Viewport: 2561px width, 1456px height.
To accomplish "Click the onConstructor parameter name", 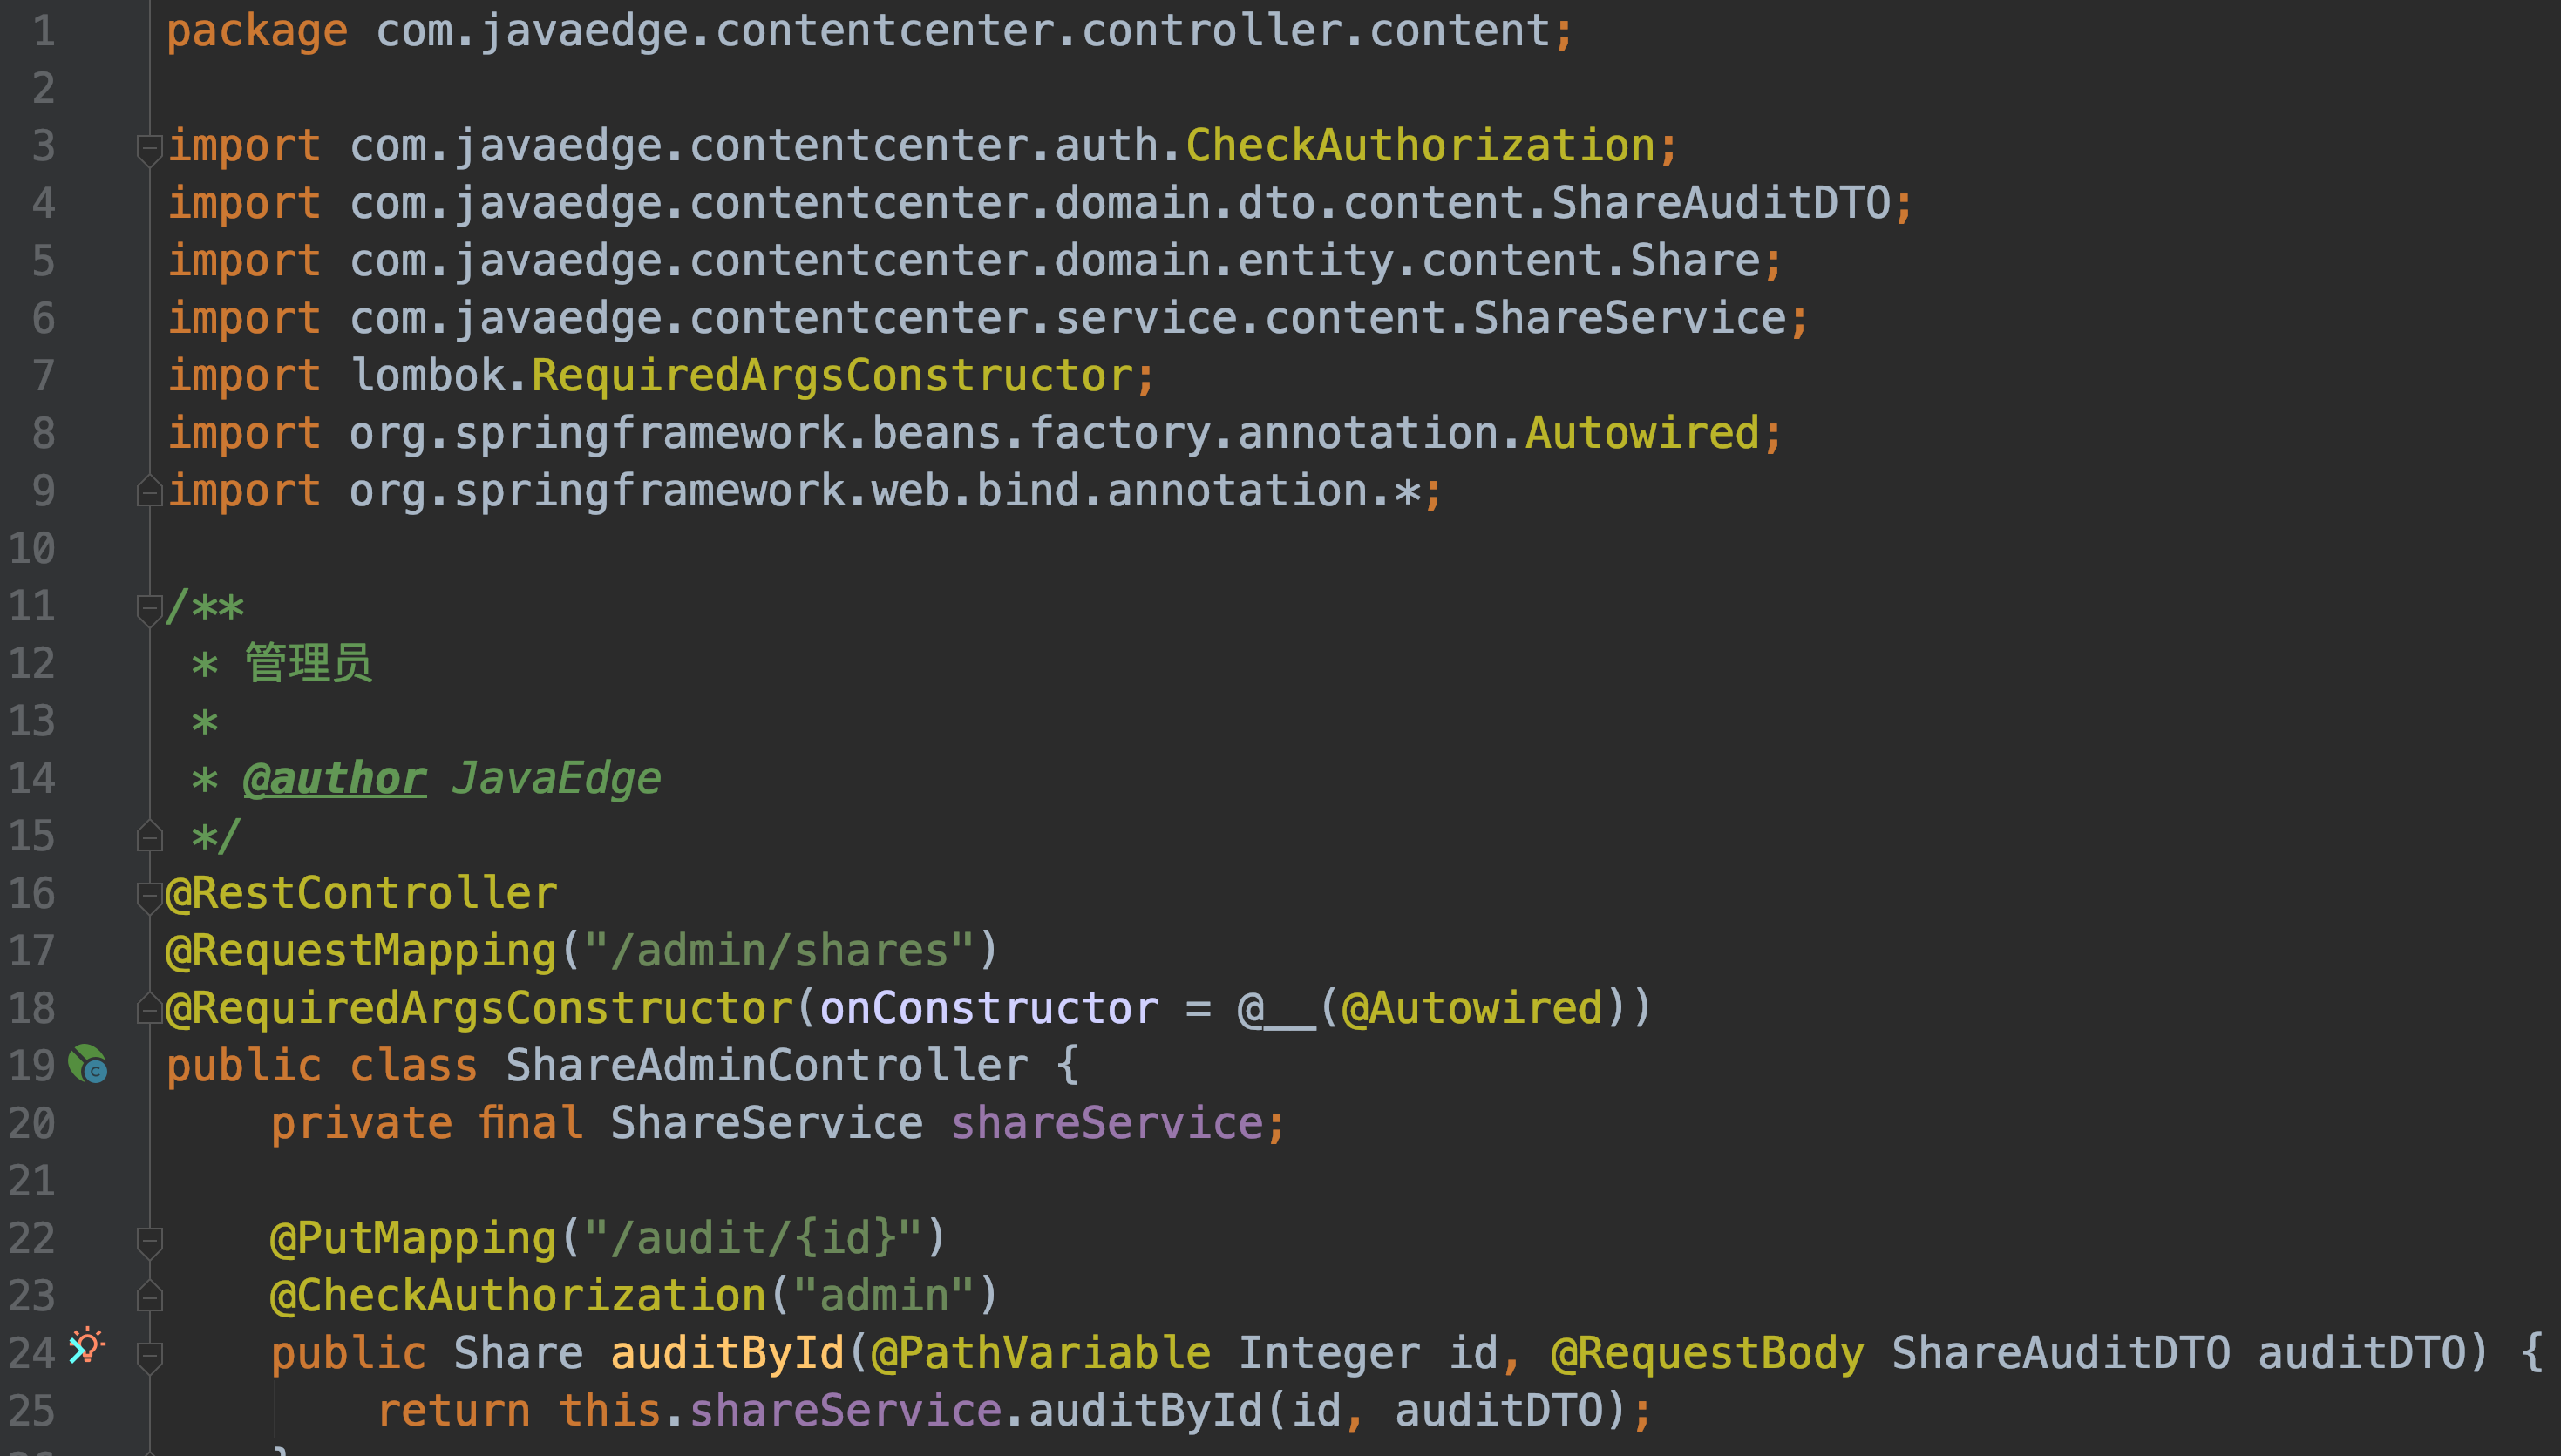I will [x=989, y=1008].
